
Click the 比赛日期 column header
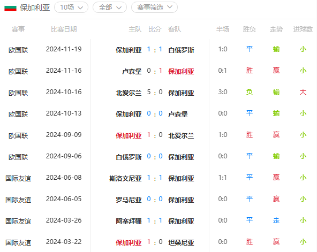tap(64, 29)
